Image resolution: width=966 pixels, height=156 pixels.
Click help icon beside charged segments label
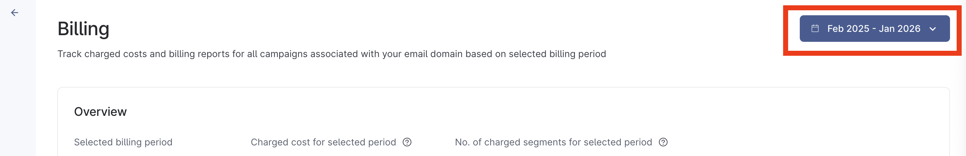663,142
